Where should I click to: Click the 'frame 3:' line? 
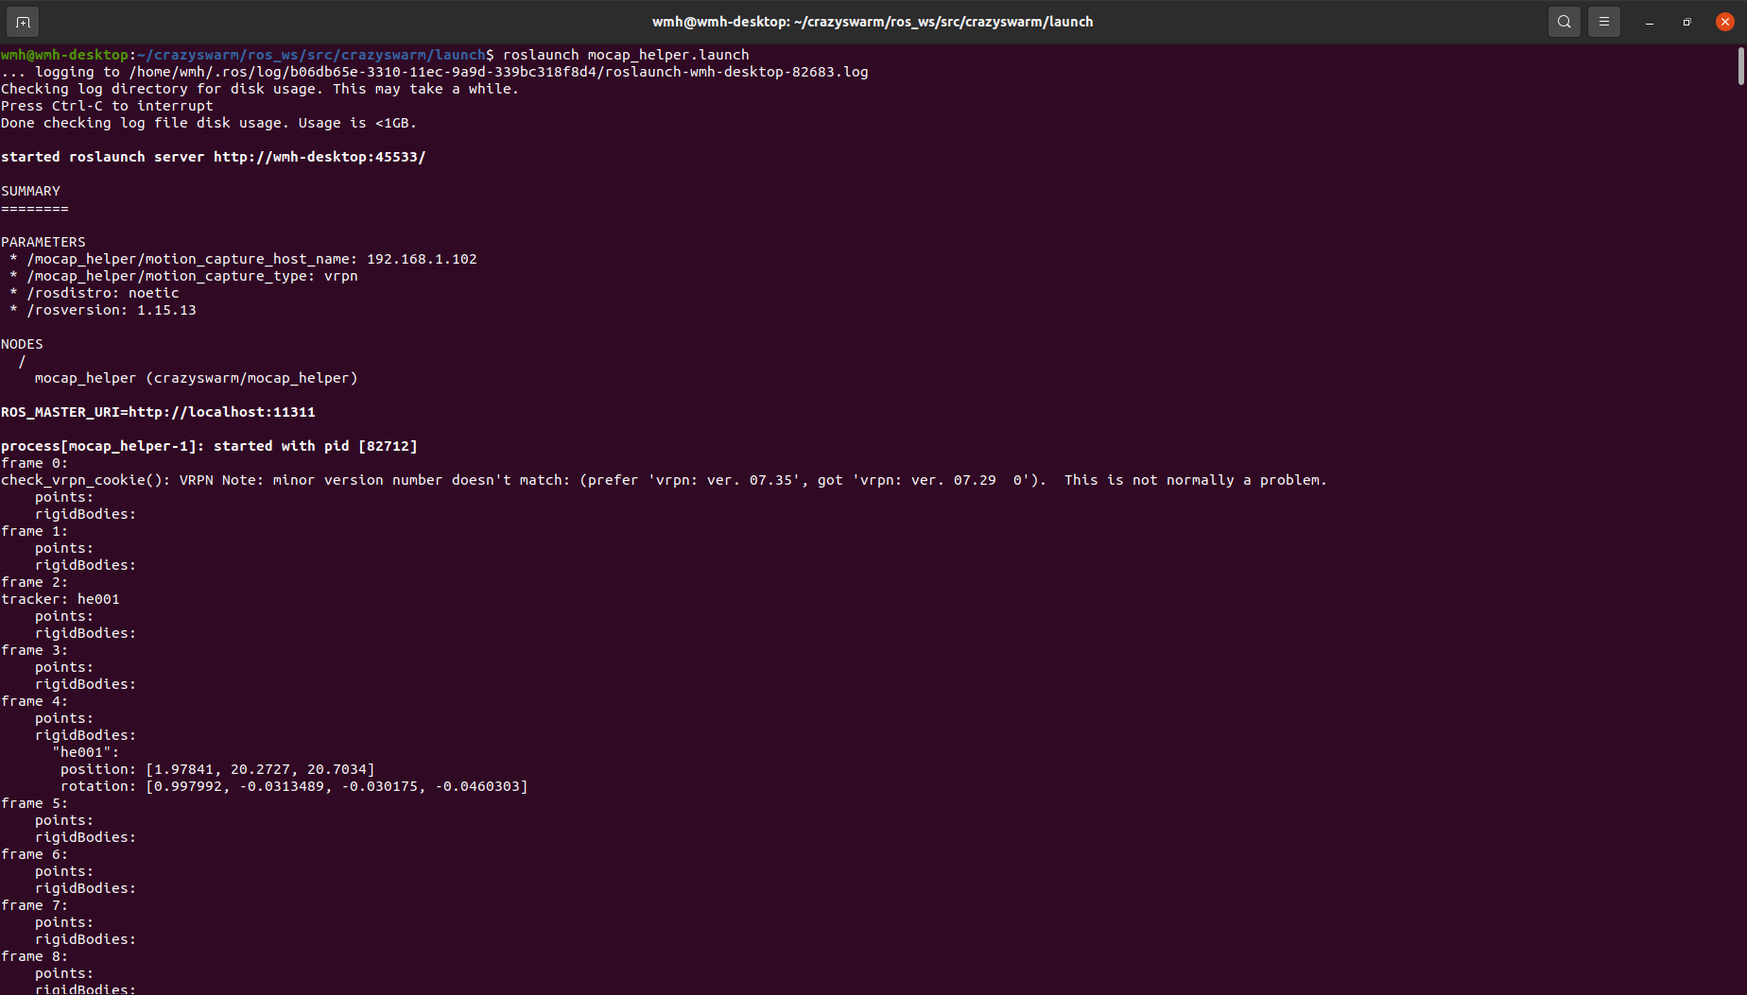tap(34, 650)
